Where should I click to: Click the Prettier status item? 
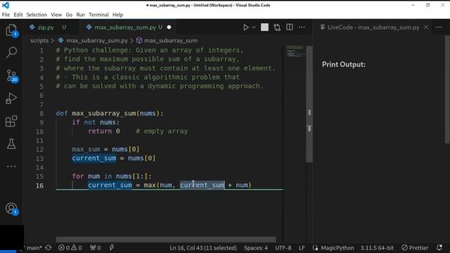415,247
